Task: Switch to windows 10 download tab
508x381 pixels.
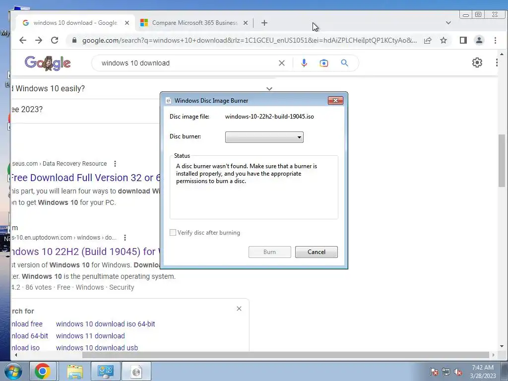Action: click(75, 23)
